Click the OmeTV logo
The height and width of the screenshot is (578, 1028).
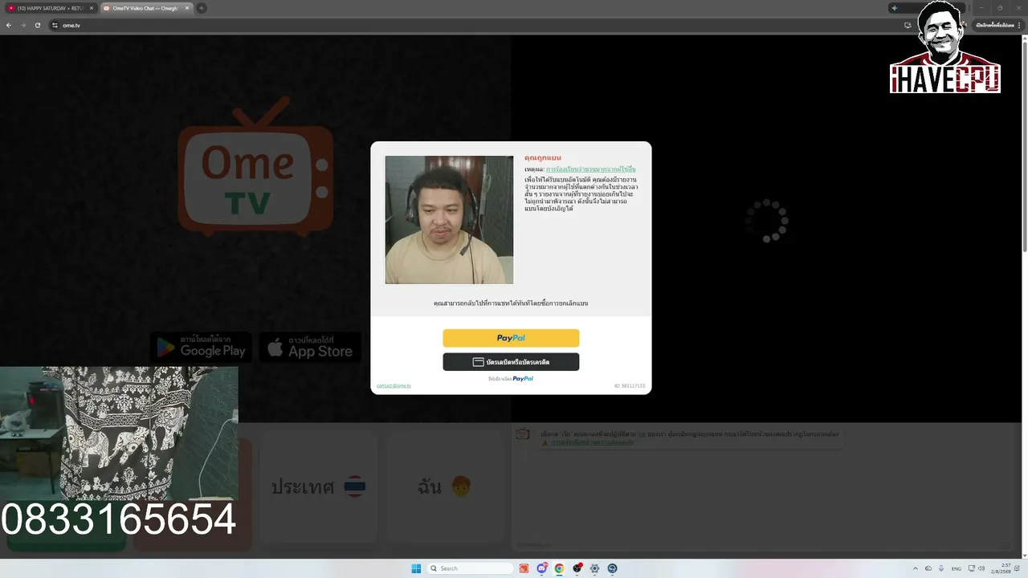(255, 167)
